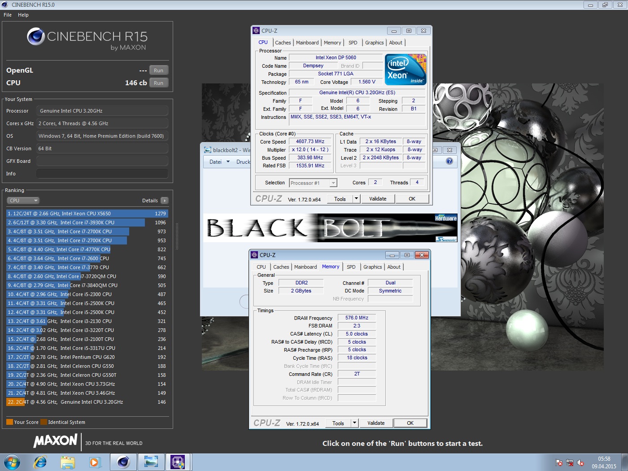Screen dimensions: 628x471
Task: Click OK in upper CPU-Z window
Action: [412, 199]
